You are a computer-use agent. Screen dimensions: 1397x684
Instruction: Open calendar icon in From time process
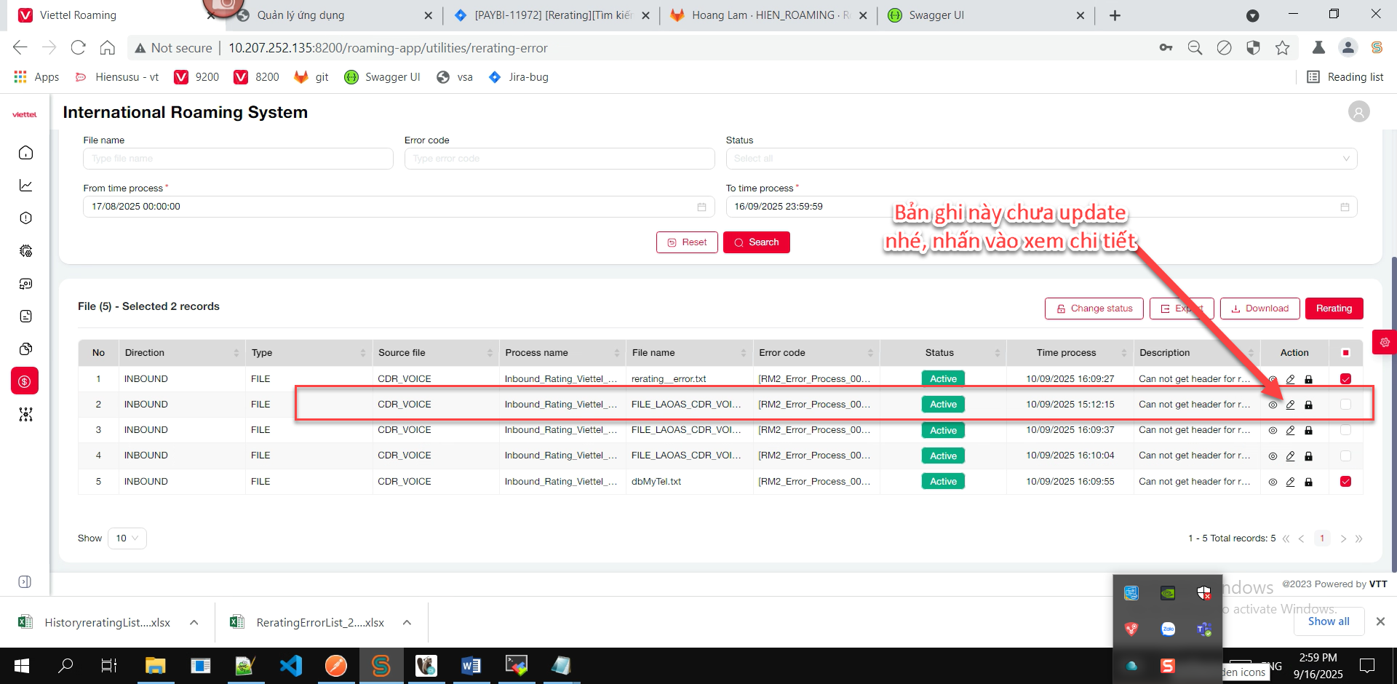coord(701,207)
